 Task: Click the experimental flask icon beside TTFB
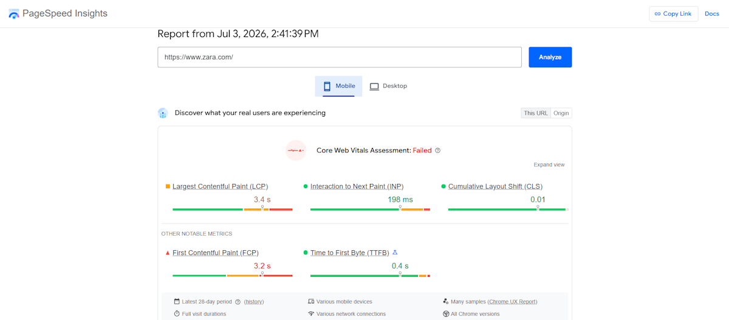click(x=395, y=252)
